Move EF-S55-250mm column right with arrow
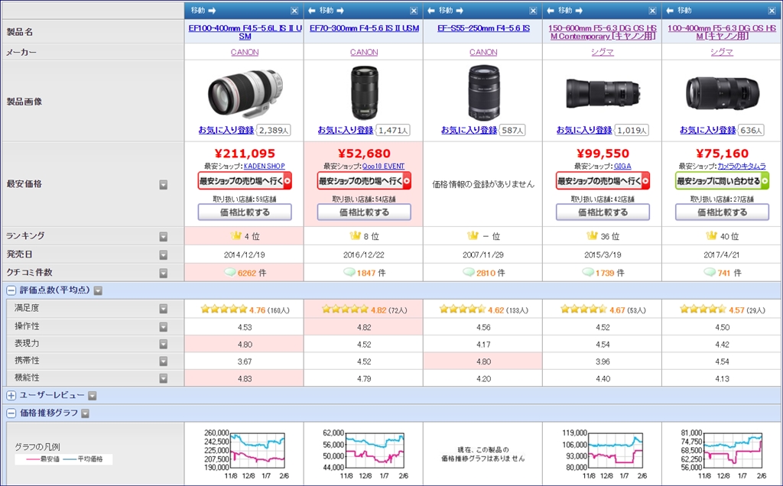The width and height of the screenshot is (783, 486). click(461, 11)
